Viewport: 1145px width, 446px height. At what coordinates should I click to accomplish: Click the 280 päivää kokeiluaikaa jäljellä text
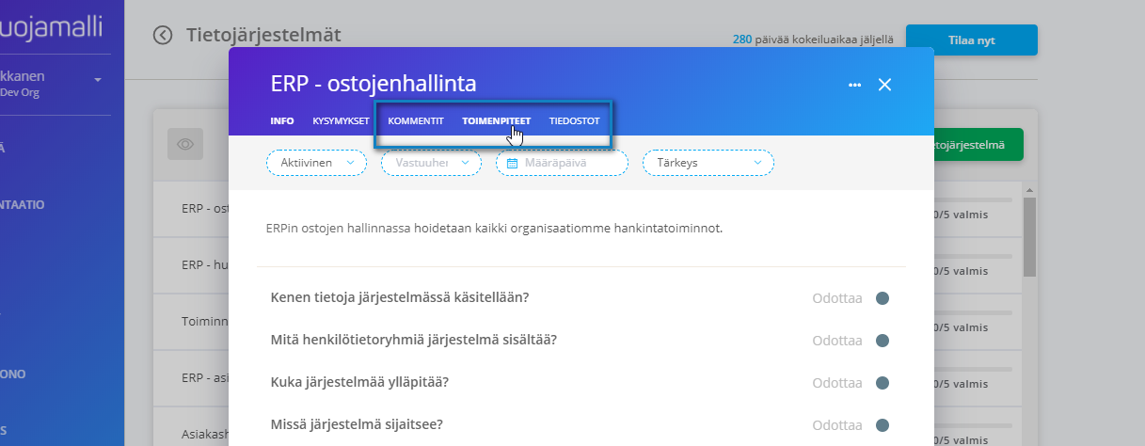[813, 40]
